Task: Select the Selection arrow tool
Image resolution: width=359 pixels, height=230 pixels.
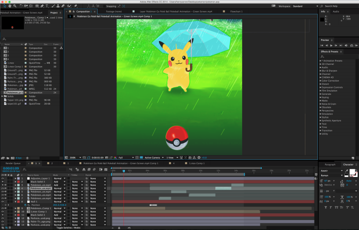Action: coord(5,6)
